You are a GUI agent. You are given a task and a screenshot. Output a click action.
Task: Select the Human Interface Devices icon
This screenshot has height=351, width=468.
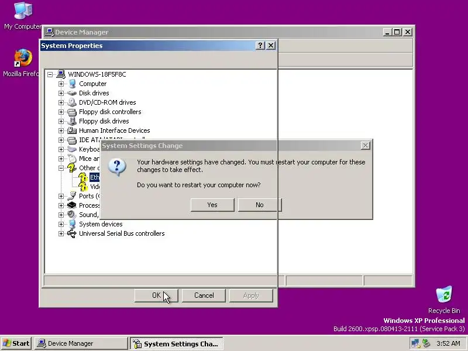(x=72, y=130)
